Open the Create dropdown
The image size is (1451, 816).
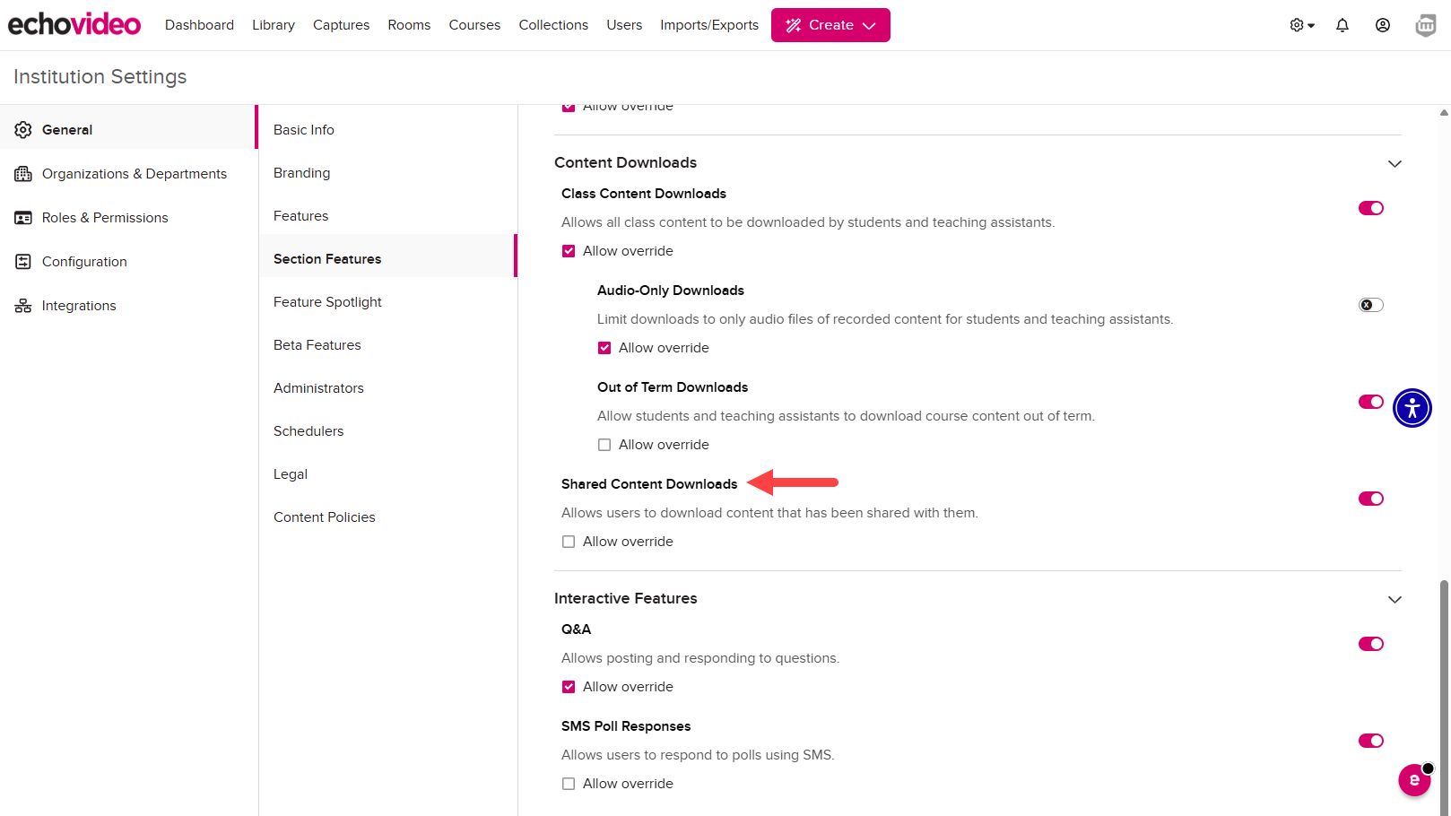click(830, 25)
